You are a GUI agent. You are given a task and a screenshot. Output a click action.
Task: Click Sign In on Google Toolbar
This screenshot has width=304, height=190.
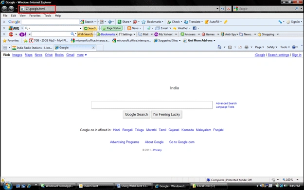pyautogui.click(x=293, y=22)
